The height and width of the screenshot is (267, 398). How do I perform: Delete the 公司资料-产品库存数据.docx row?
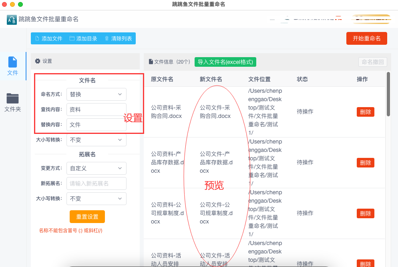click(x=365, y=163)
